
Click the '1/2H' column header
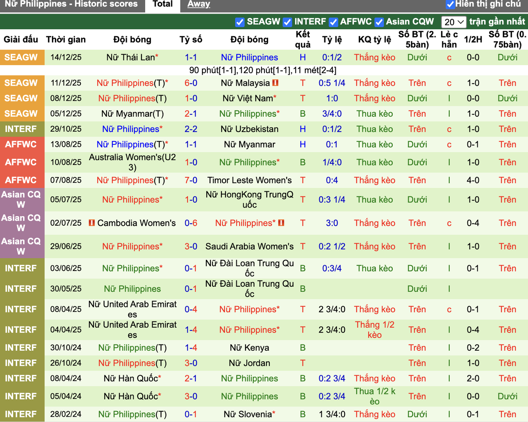pyautogui.click(x=473, y=40)
